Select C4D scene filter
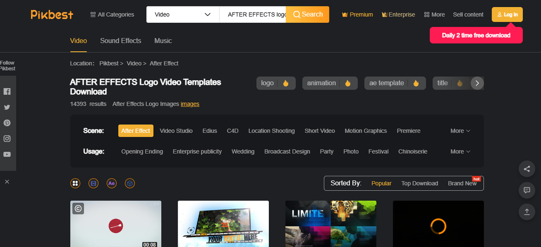 tap(233, 131)
